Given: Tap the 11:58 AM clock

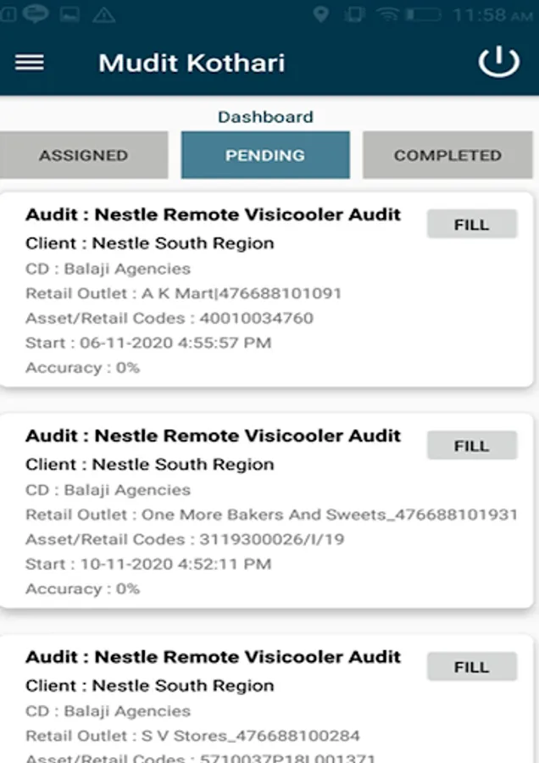Looking at the screenshot, I should [x=492, y=14].
